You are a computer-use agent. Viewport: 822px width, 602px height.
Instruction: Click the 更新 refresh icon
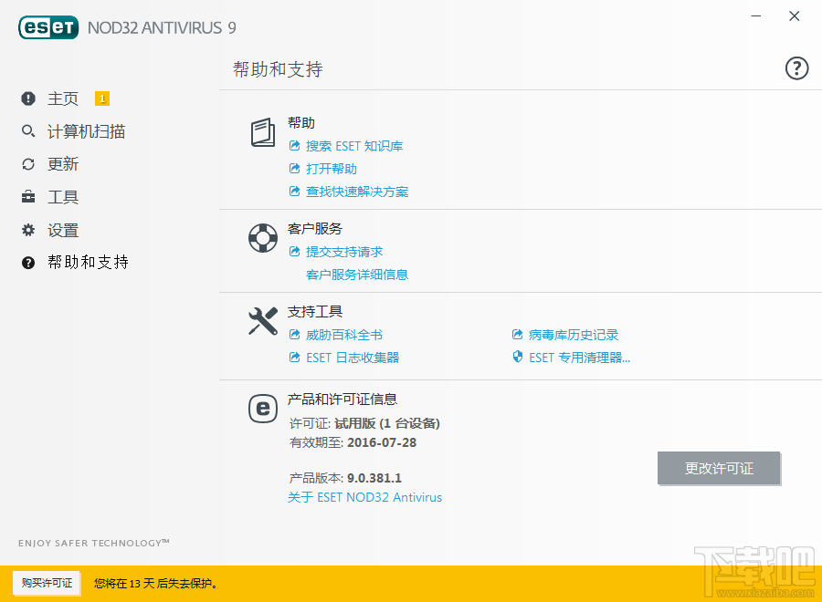[x=26, y=163]
